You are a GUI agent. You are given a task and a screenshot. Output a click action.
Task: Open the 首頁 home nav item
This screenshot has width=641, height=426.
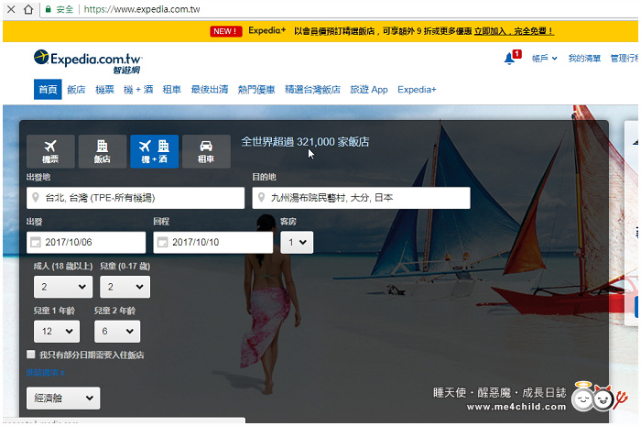point(48,90)
